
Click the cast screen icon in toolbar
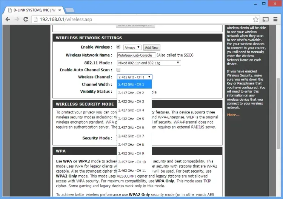click(266, 19)
